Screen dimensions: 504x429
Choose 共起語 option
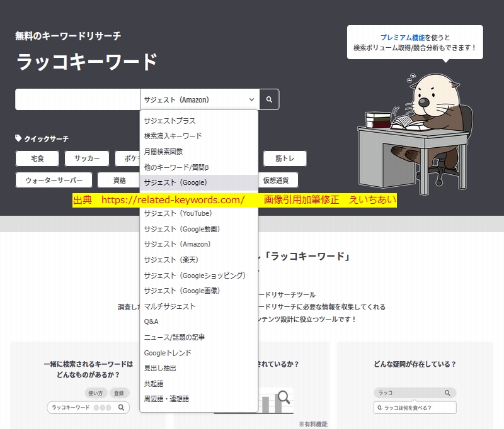(x=199, y=384)
